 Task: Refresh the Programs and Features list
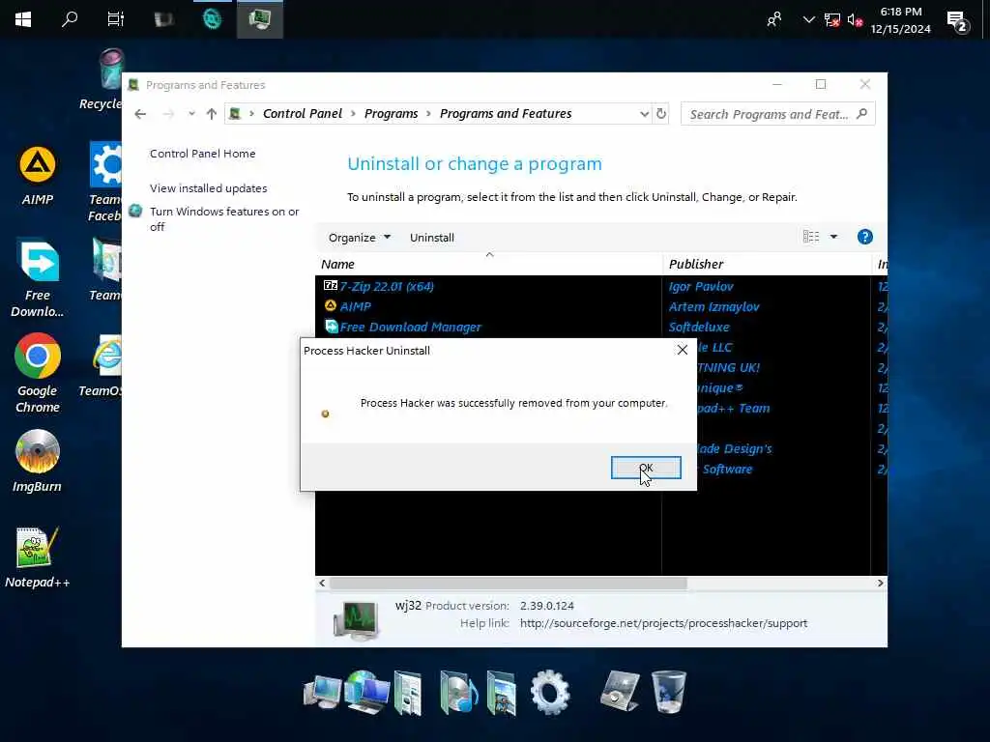(661, 114)
